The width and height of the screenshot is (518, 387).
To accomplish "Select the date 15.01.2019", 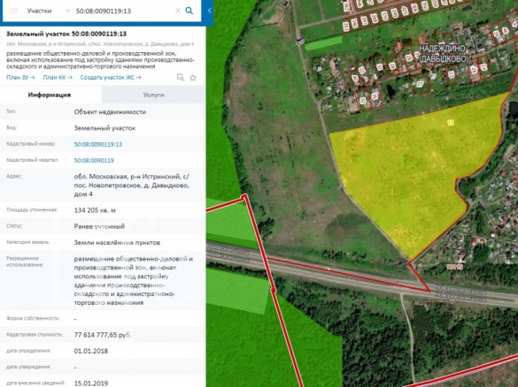I will [x=91, y=383].
